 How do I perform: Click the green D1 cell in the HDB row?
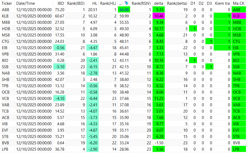193,29
